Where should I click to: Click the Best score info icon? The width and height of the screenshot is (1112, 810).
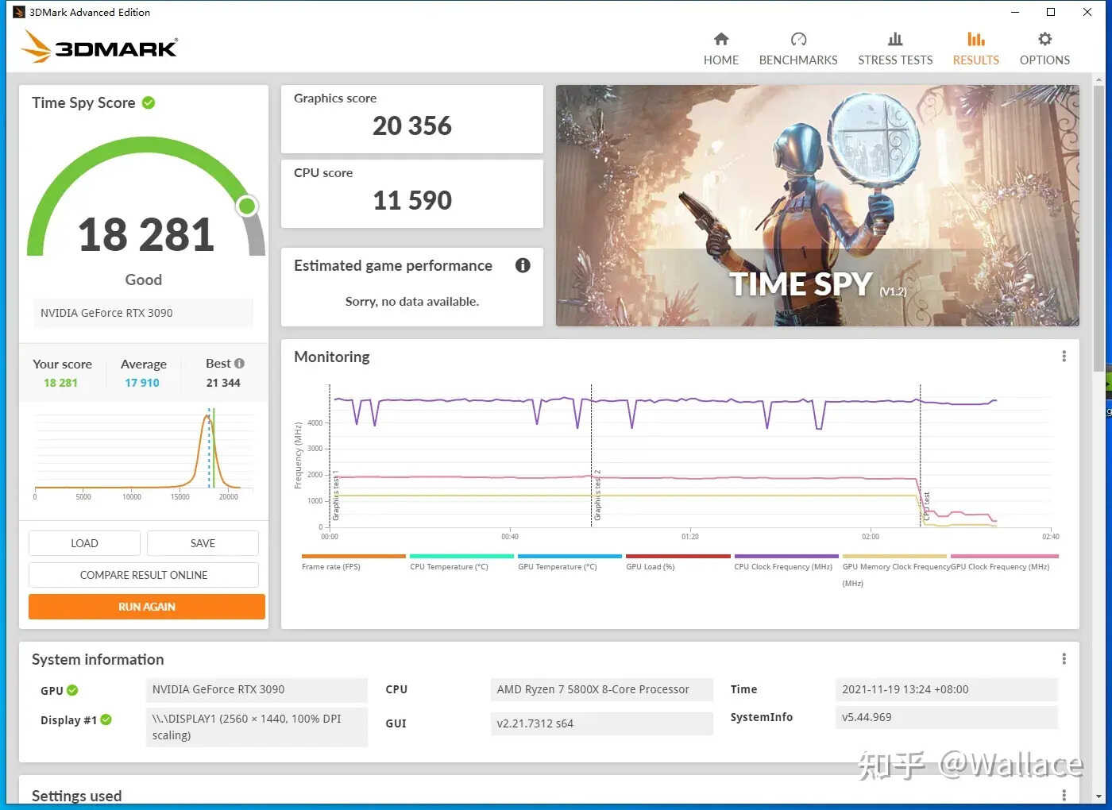(x=239, y=364)
